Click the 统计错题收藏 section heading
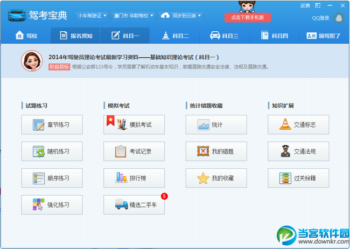 (206, 106)
